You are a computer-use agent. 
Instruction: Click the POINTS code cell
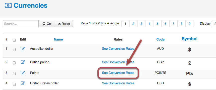(160, 73)
